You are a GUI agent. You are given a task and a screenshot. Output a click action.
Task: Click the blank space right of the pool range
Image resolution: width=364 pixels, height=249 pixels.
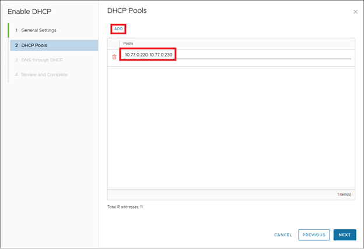262,55
